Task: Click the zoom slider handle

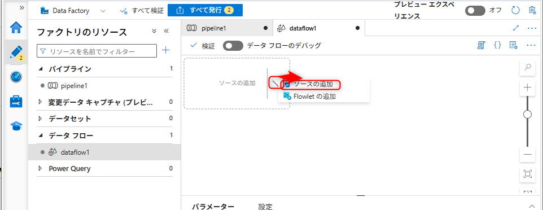Action: point(528,115)
